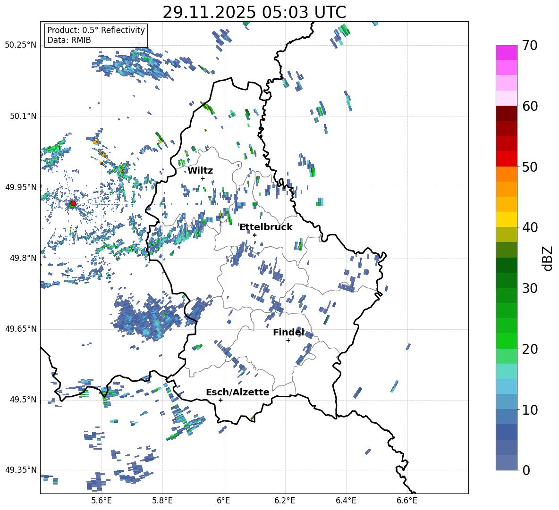Click the red radar site marker
This screenshot has height=510, width=559.
73,203
